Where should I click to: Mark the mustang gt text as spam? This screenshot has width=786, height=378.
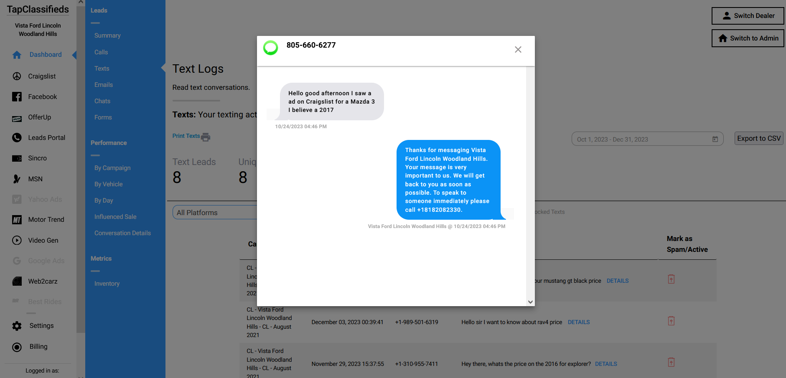pyautogui.click(x=671, y=279)
